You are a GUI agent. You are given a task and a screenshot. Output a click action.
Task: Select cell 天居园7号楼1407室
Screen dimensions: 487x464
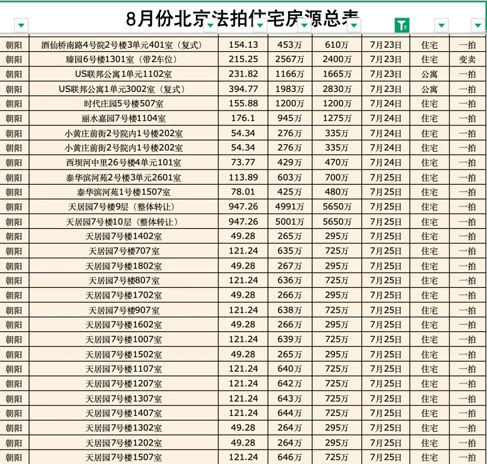pos(124,413)
